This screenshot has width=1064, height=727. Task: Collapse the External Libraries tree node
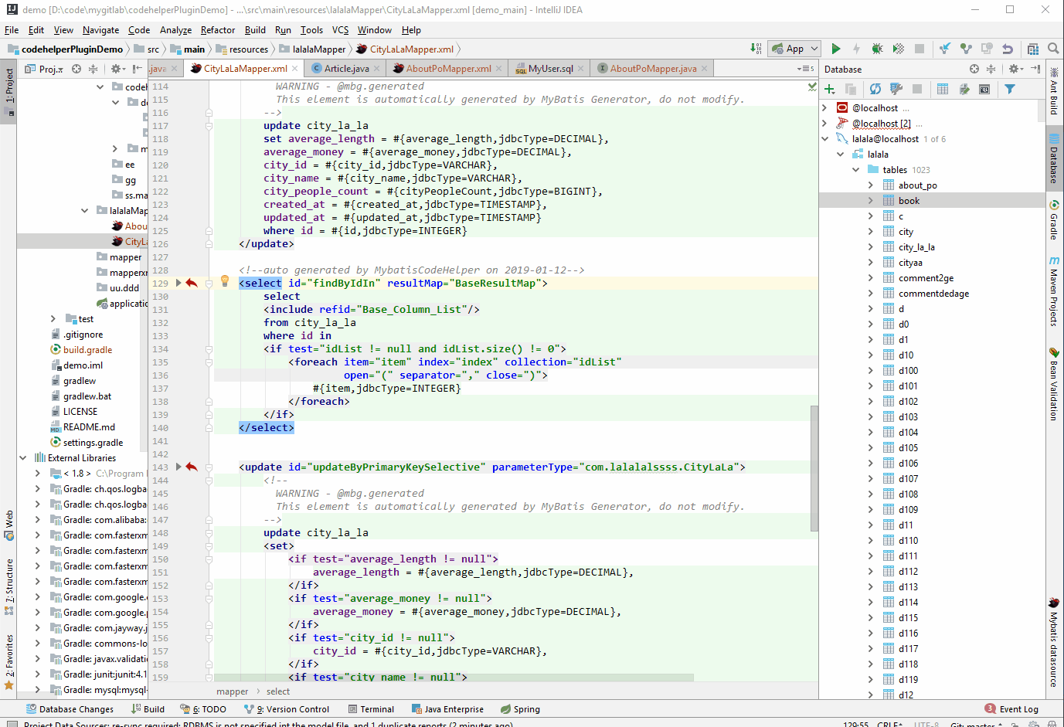coord(23,458)
